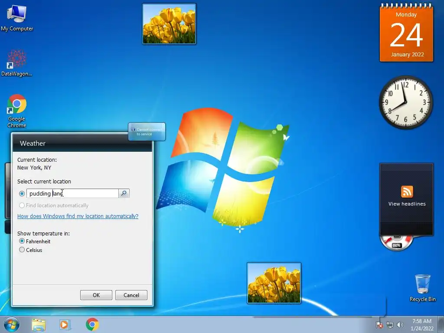444x333 pixels.
Task: Click the calendar gadget showing 24
Action: (406, 33)
